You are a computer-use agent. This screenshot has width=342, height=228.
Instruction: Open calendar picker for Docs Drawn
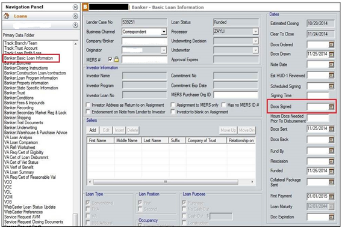pyautogui.click(x=331, y=54)
